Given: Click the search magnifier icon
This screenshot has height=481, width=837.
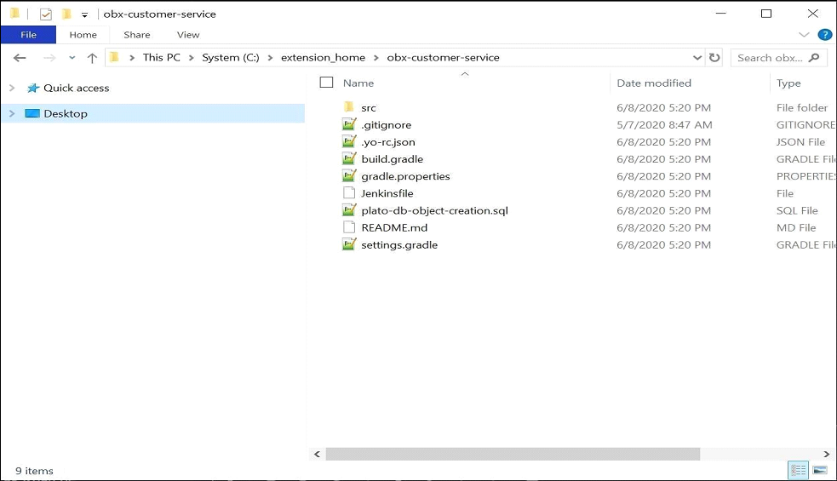Looking at the screenshot, I should pyautogui.click(x=814, y=58).
